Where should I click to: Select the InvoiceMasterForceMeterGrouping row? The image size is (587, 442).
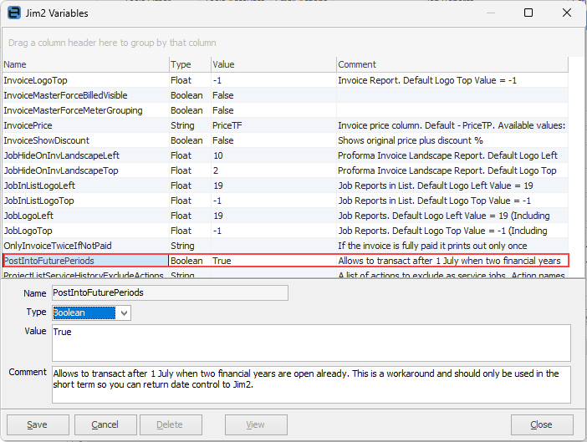(x=286, y=110)
